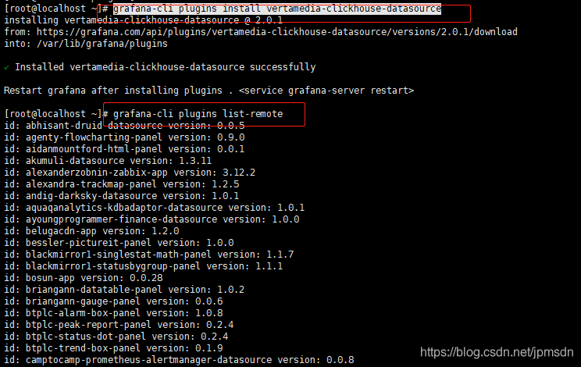Click the 'into: /var/lib/grafana/plugins' line
This screenshot has height=367, width=581.
coord(86,44)
